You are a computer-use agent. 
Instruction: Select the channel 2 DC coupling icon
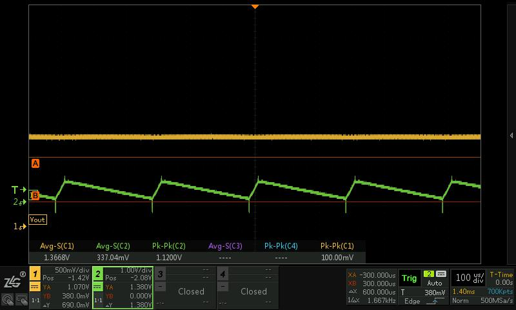(98, 287)
